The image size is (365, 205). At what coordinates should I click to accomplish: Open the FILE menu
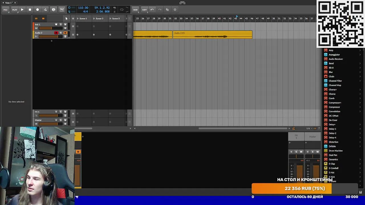tap(5, 10)
